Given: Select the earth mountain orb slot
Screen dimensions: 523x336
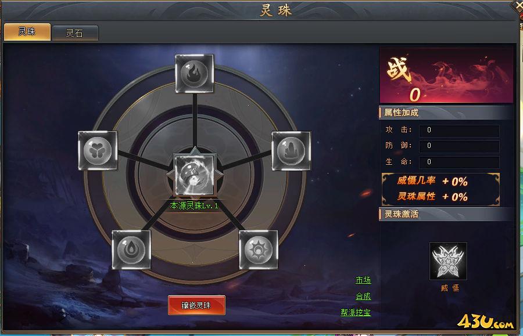Looking at the screenshot, I should (x=291, y=151).
